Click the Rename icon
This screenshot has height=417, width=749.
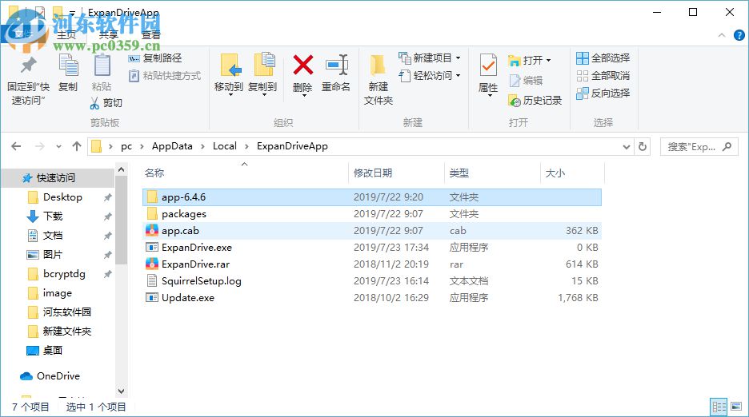pyautogui.click(x=336, y=66)
